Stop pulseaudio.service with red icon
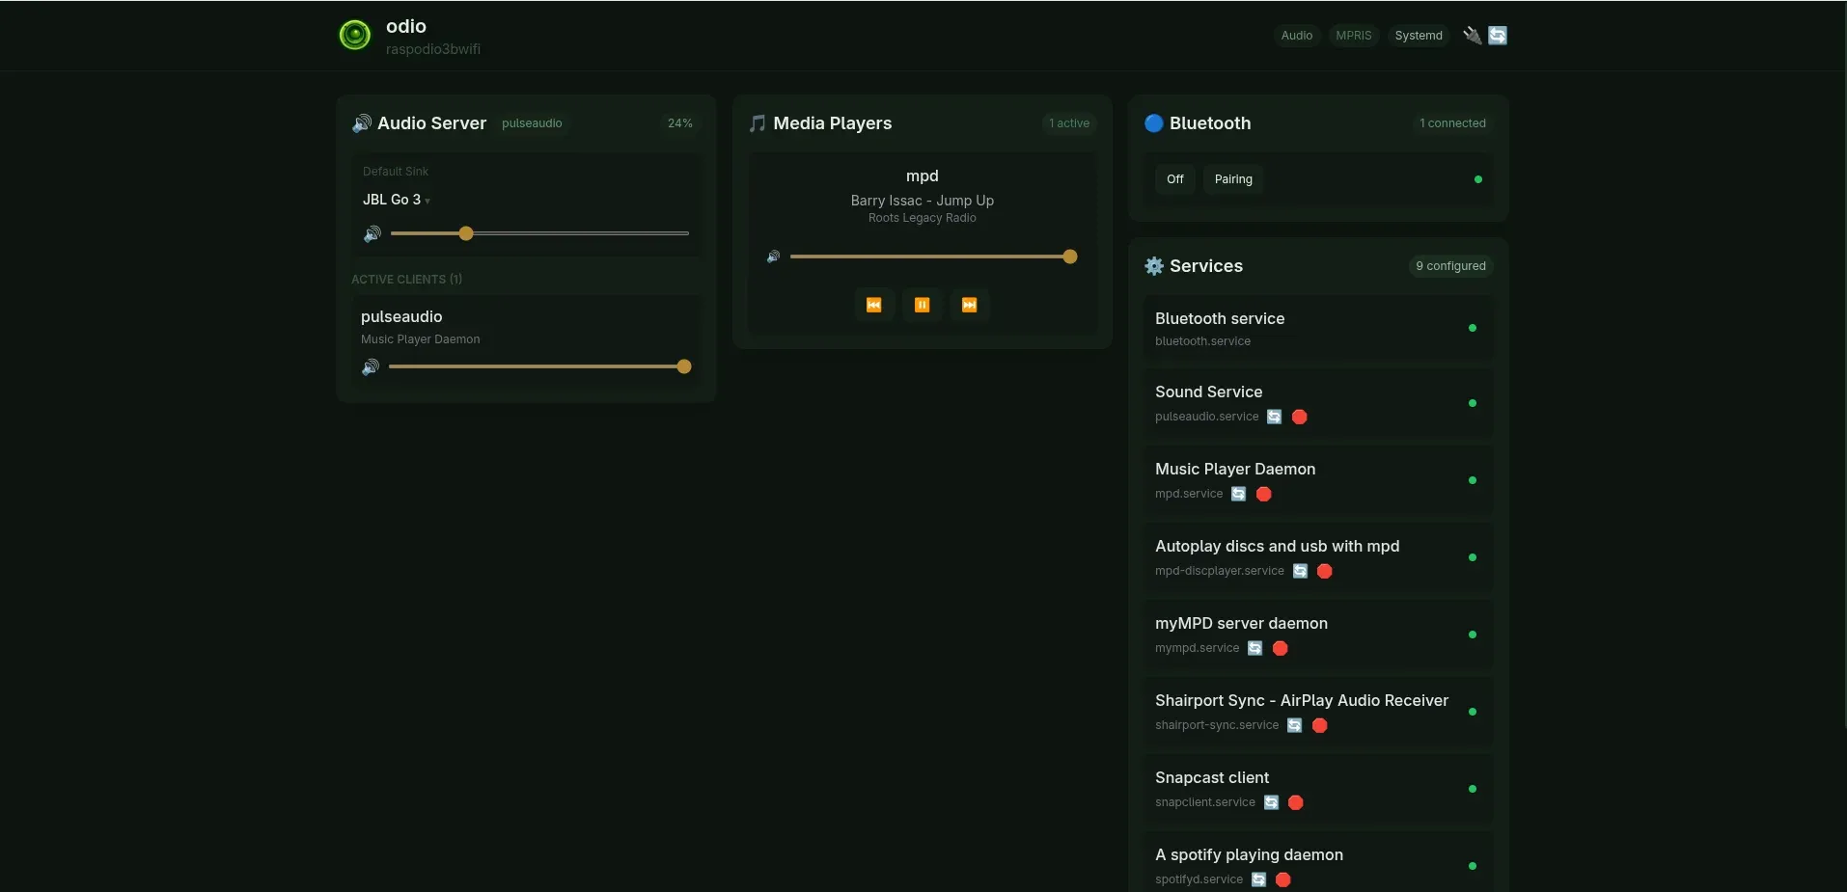Image resolution: width=1847 pixels, height=892 pixels. [1300, 417]
